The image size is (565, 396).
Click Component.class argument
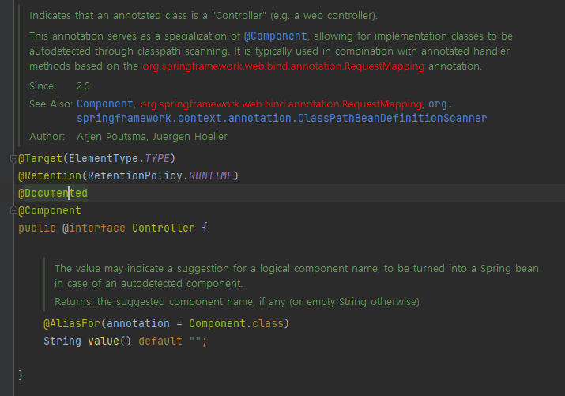(x=236, y=323)
